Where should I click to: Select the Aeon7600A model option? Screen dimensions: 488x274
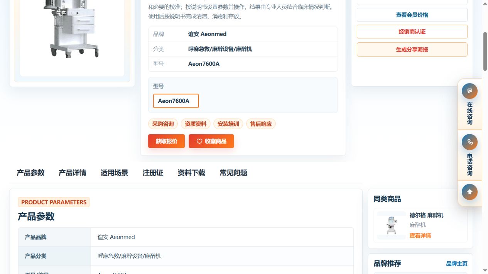pos(176,101)
